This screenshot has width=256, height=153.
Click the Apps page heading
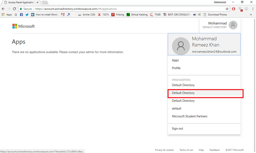[18, 42]
